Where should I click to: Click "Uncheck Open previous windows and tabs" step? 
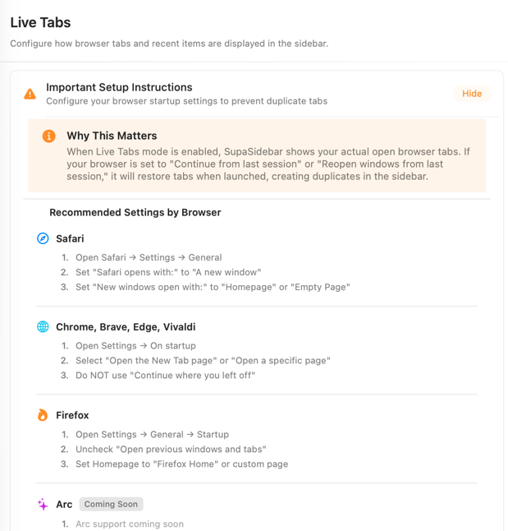click(x=171, y=450)
